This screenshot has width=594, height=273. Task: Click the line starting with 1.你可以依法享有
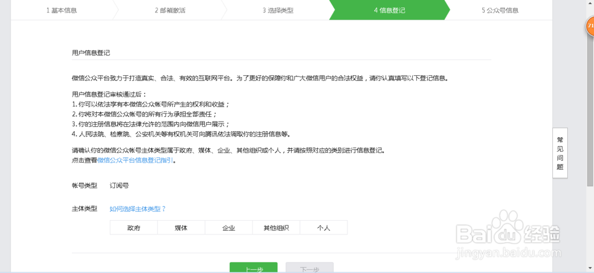(151, 104)
